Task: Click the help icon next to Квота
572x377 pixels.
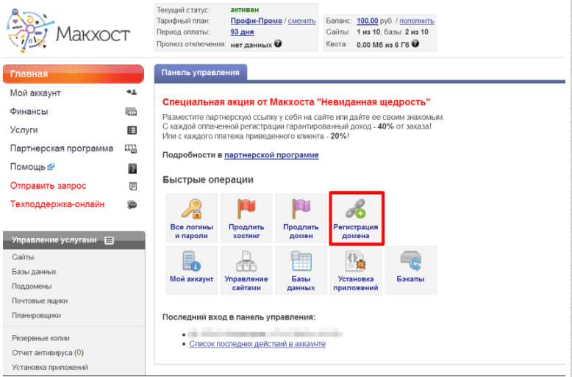Action: click(x=415, y=44)
